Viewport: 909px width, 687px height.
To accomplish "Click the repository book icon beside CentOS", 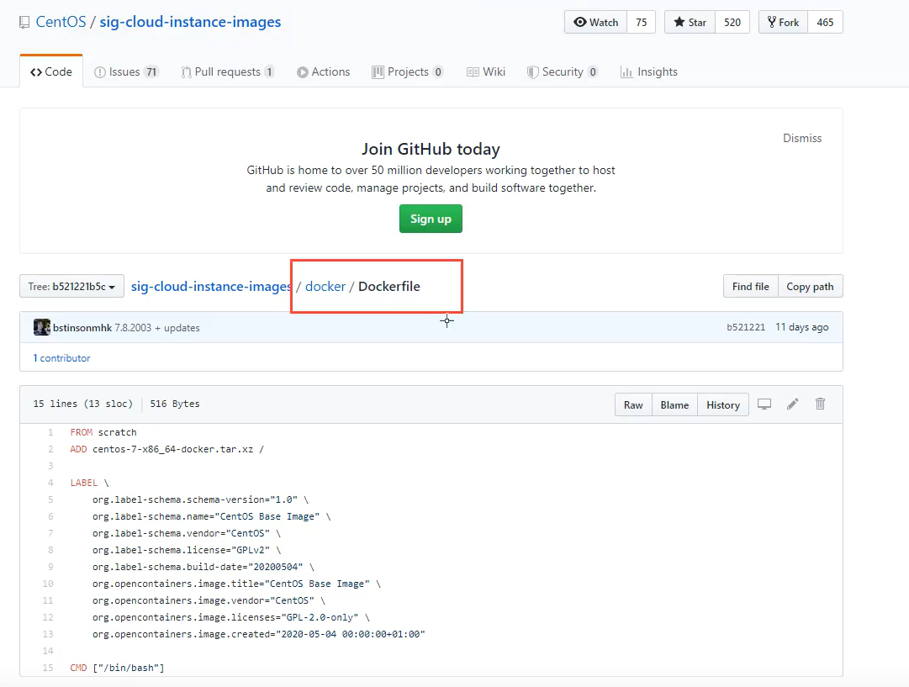I will tap(24, 23).
